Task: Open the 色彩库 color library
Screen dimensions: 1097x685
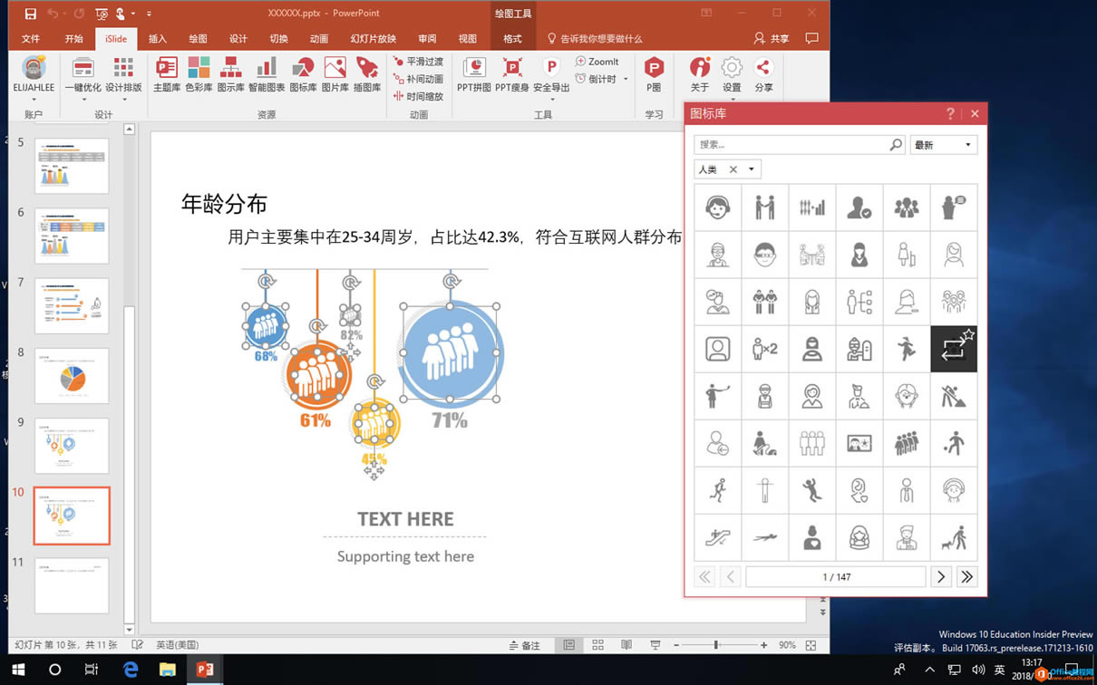Action: 199,76
